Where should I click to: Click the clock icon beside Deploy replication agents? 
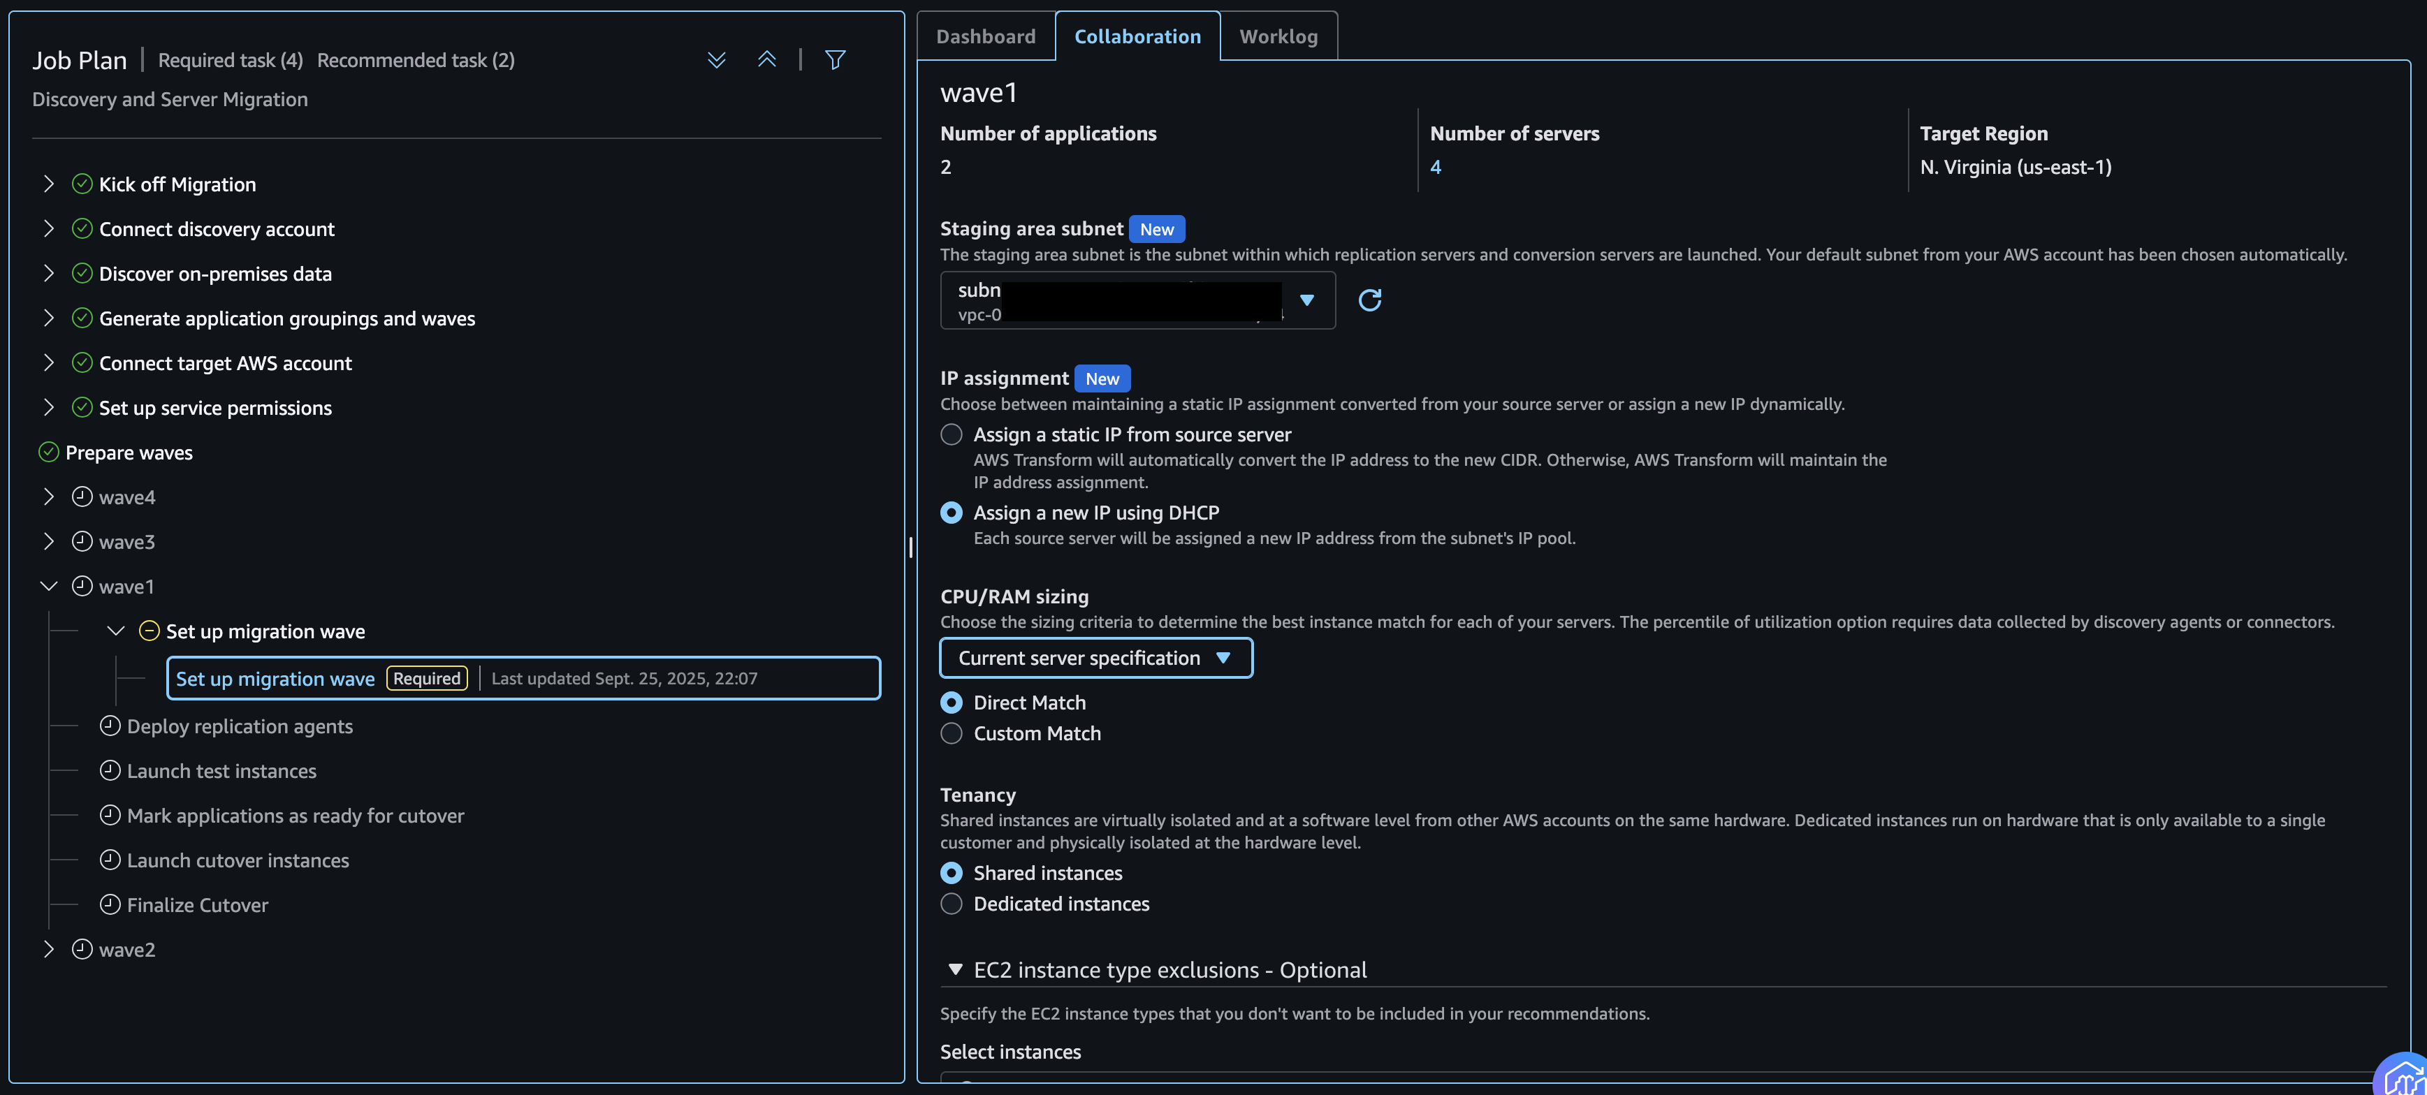point(110,725)
